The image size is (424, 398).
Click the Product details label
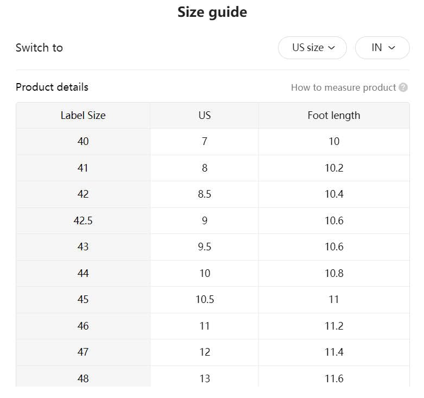click(x=52, y=87)
